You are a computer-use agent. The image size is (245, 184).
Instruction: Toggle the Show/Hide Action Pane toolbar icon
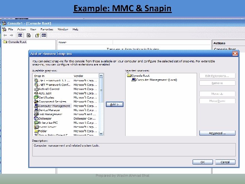click(44, 35)
